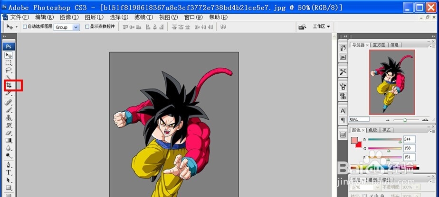Open the 视图(V) menu
Screen dimensions: 439x197
point(169,18)
